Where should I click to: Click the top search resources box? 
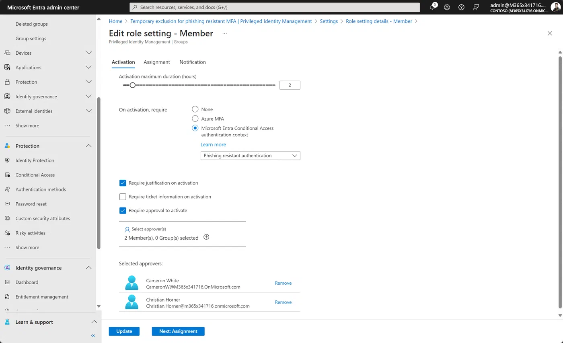click(x=275, y=7)
